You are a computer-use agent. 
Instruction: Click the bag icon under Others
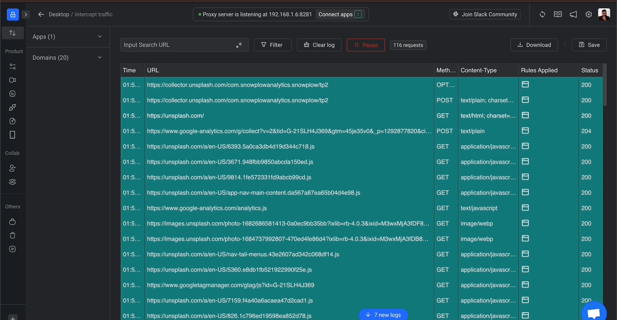coord(12,222)
